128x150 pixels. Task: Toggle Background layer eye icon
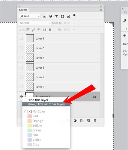[x=21, y=96]
